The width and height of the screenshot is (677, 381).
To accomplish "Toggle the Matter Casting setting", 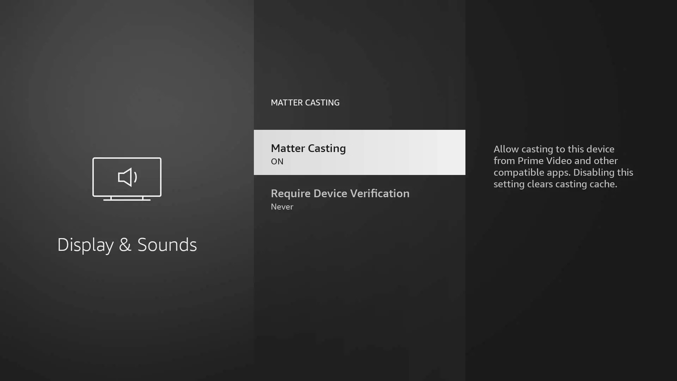I will [359, 152].
